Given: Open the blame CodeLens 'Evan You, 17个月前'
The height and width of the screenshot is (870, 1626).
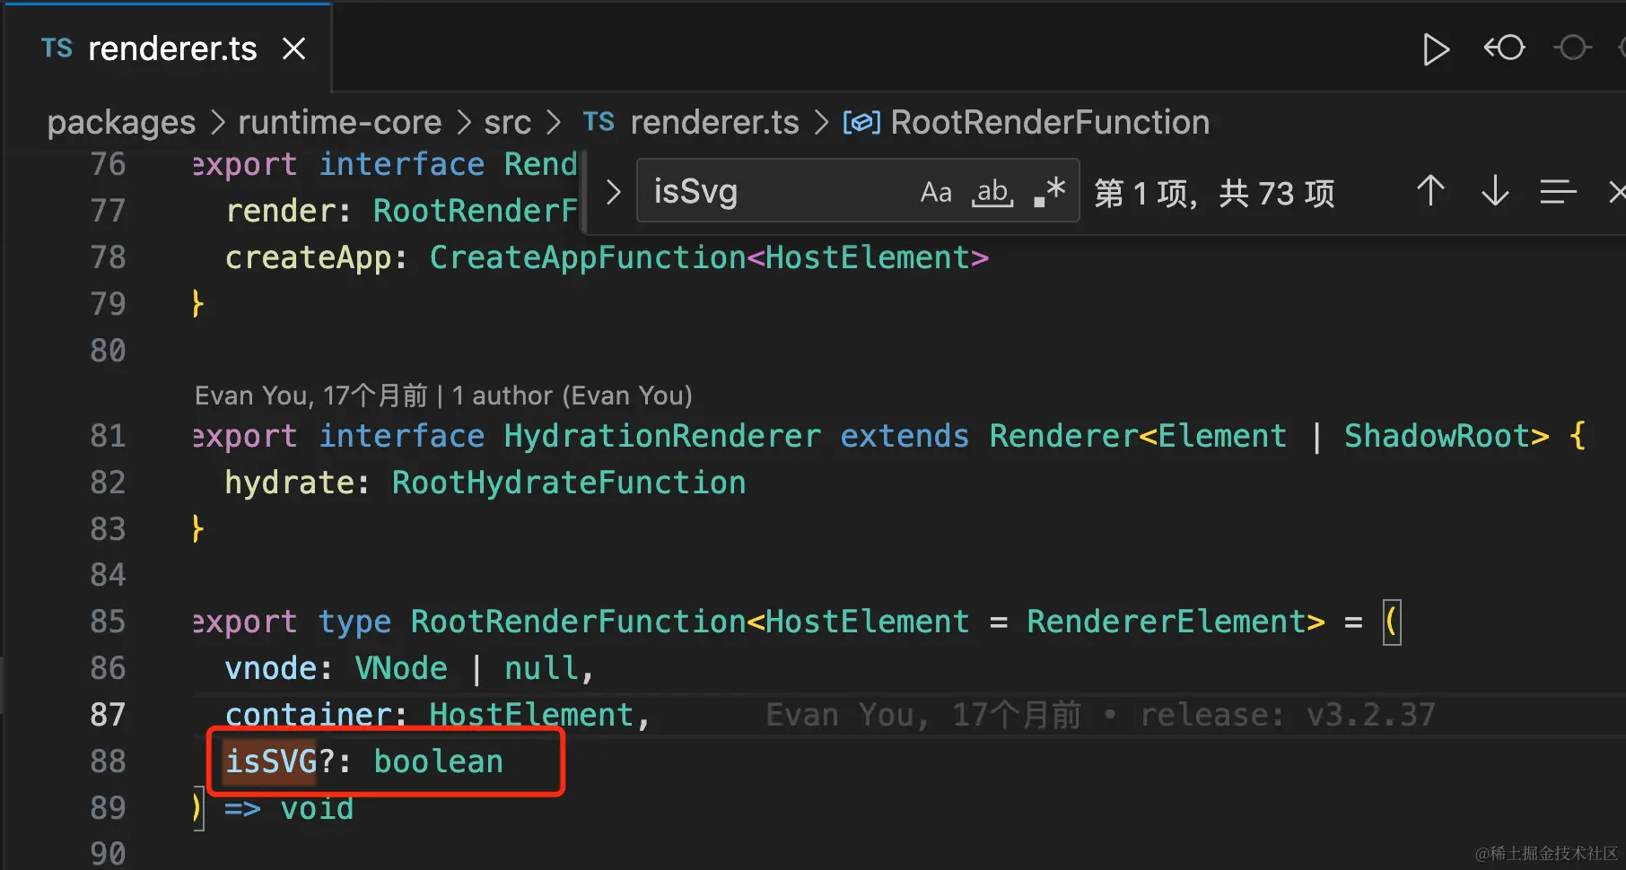Looking at the screenshot, I should pyautogui.click(x=311, y=396).
